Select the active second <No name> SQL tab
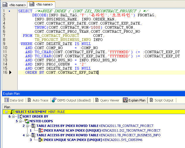 [41, 4]
